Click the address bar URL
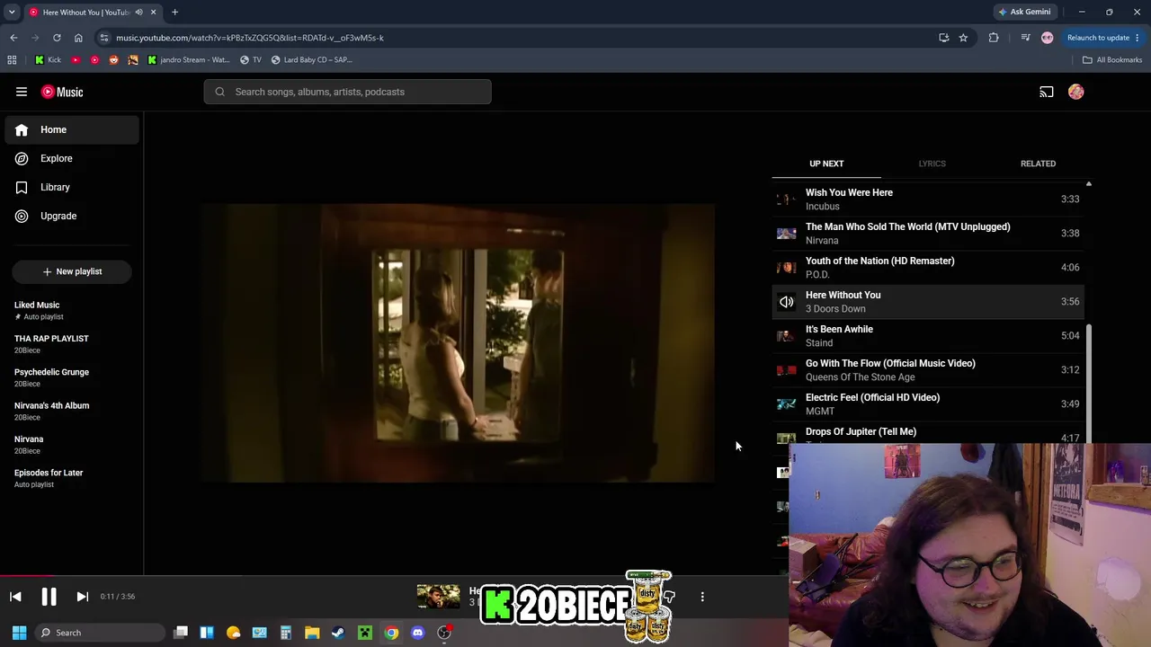 click(250, 38)
